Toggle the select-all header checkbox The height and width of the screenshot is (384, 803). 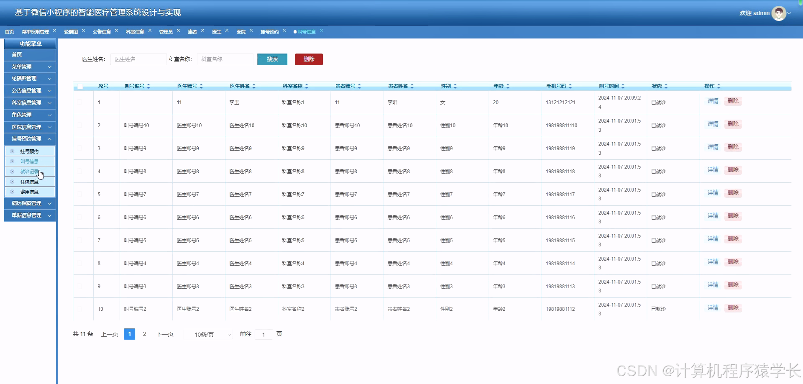tap(80, 87)
